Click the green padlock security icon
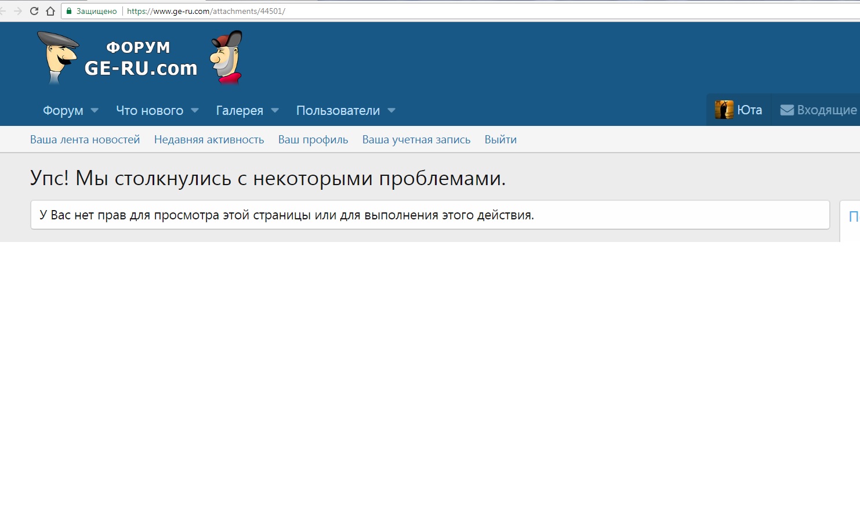 coord(69,11)
